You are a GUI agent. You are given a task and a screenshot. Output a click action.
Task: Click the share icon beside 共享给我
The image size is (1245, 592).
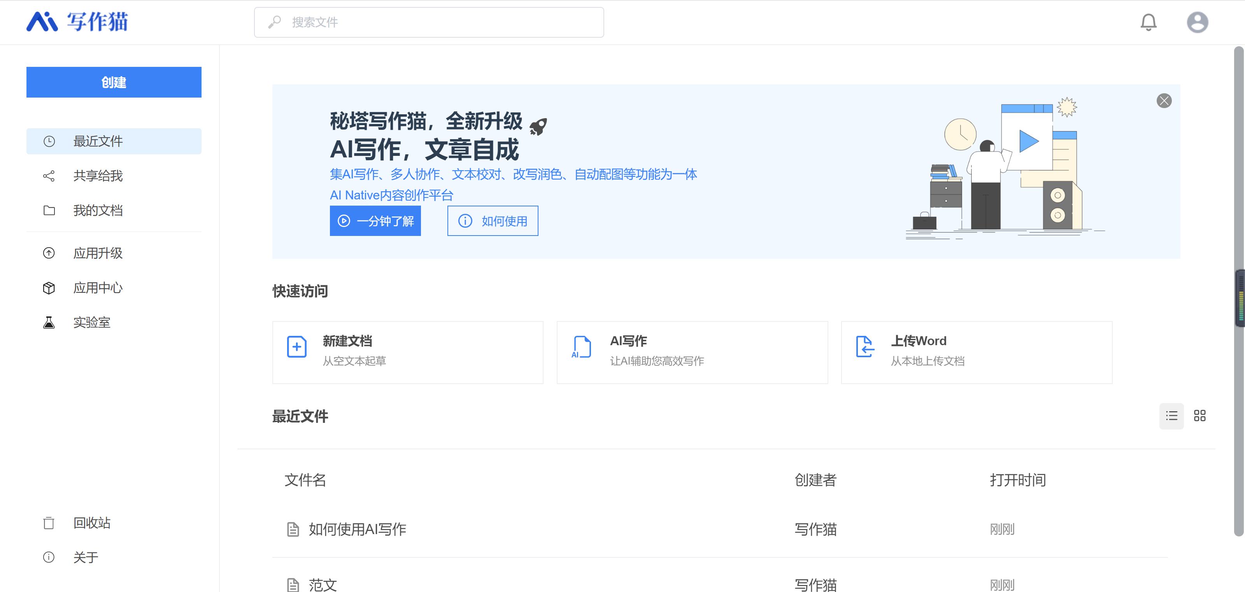49,176
